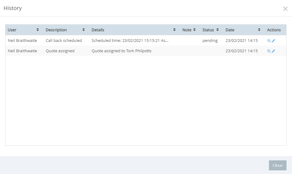292x174 pixels.
Task: Close the History dialog with X icon
Action: (285, 9)
